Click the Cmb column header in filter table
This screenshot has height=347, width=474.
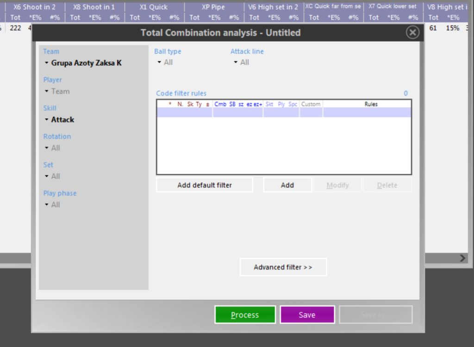tap(220, 104)
